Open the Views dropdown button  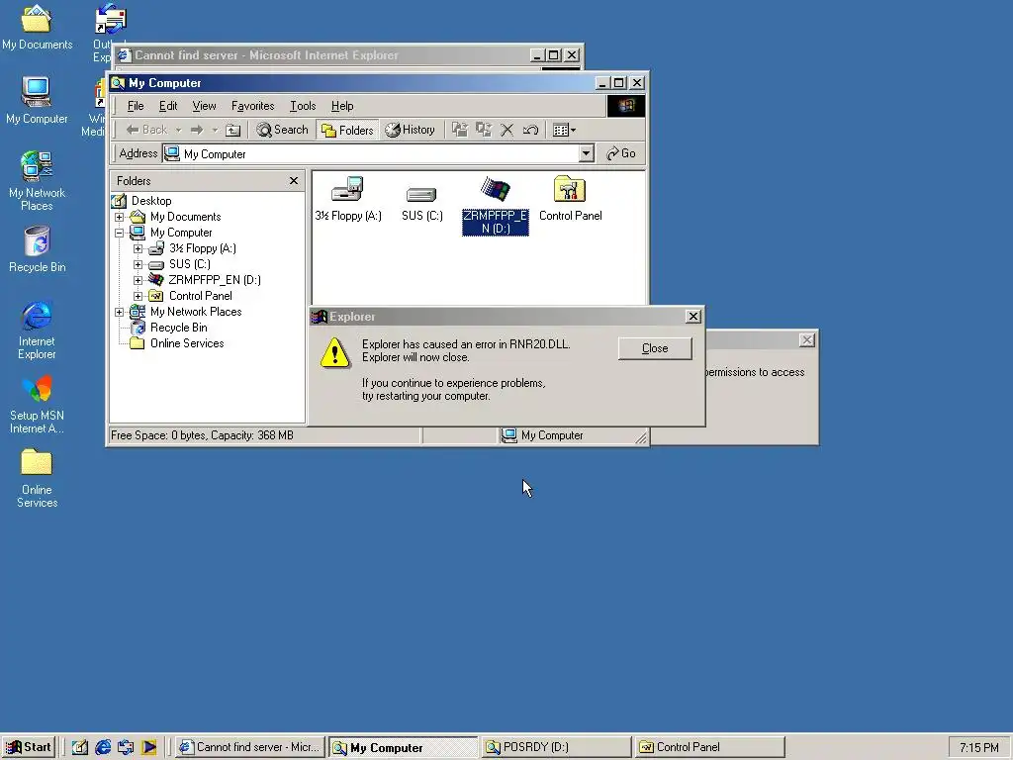[x=564, y=130]
